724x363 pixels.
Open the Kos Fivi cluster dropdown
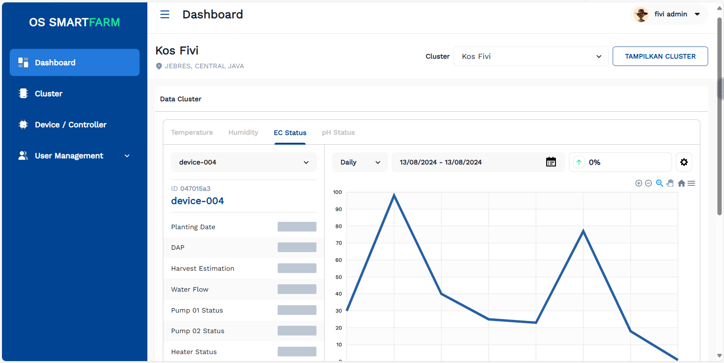pos(530,57)
